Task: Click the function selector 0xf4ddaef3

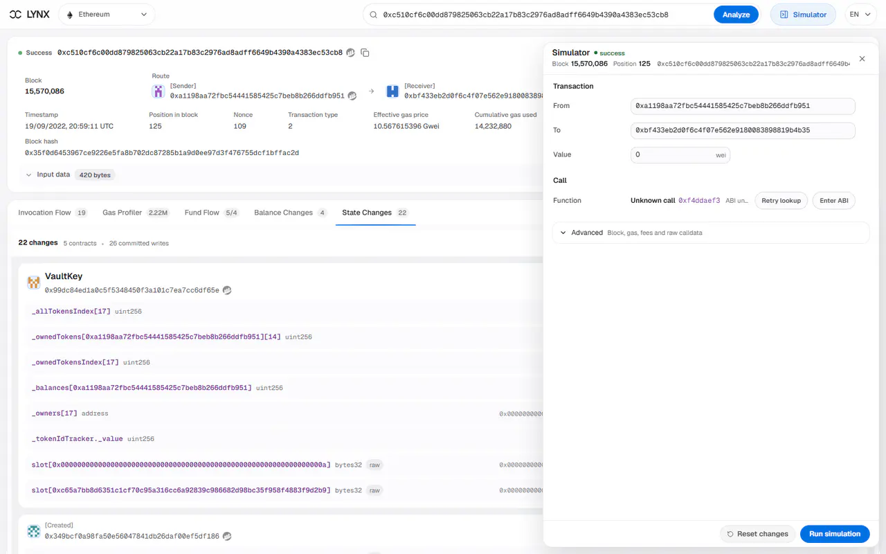Action: (699, 201)
